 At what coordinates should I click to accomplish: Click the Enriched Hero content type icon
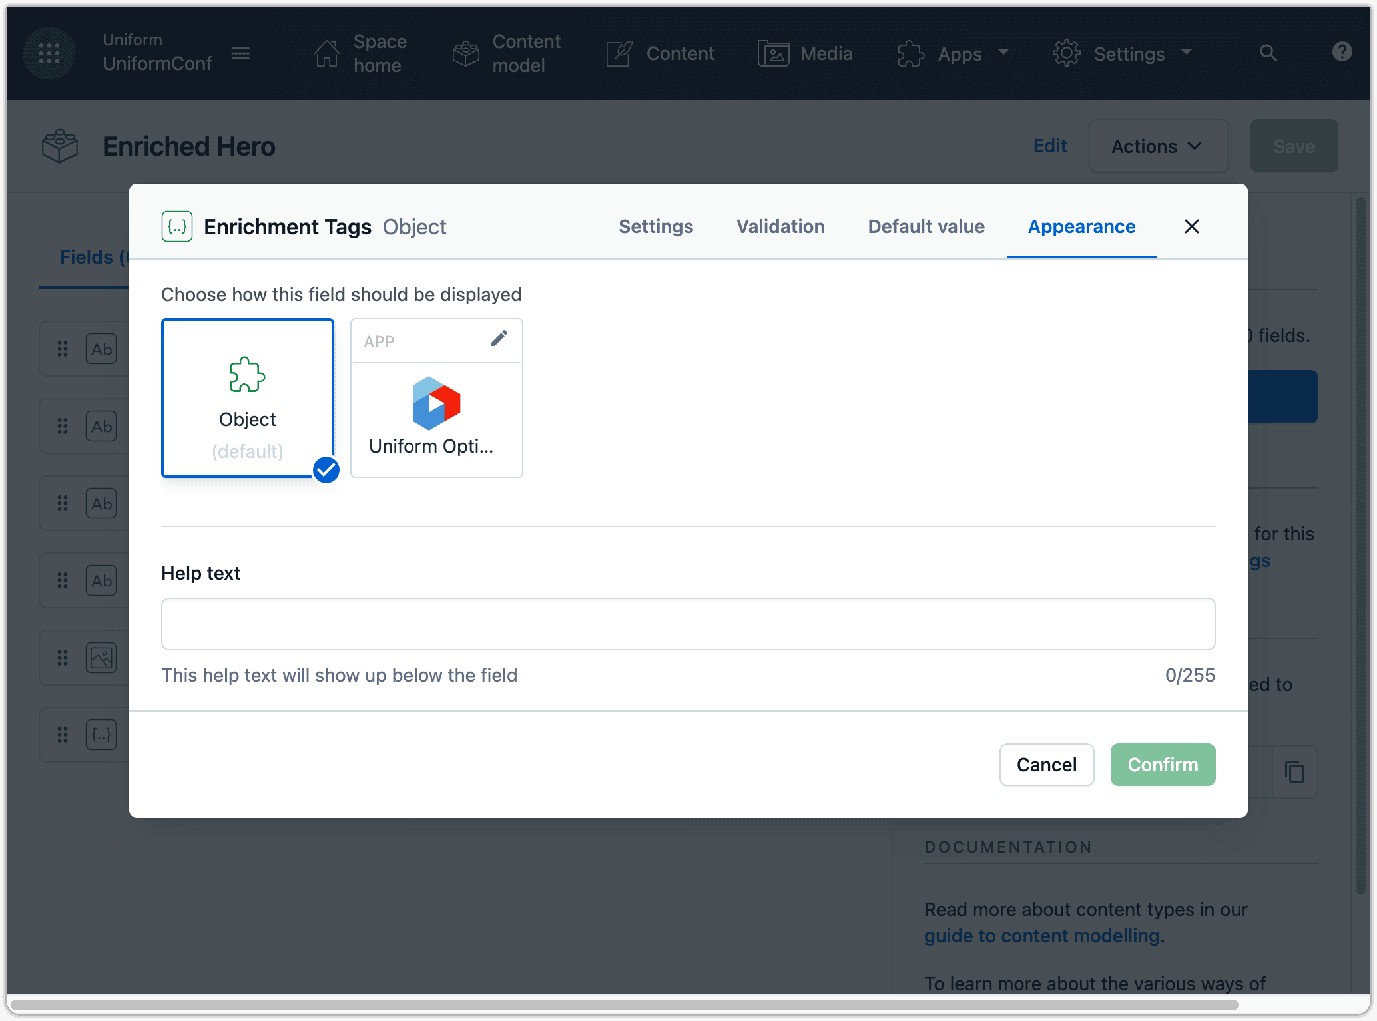coord(59,146)
